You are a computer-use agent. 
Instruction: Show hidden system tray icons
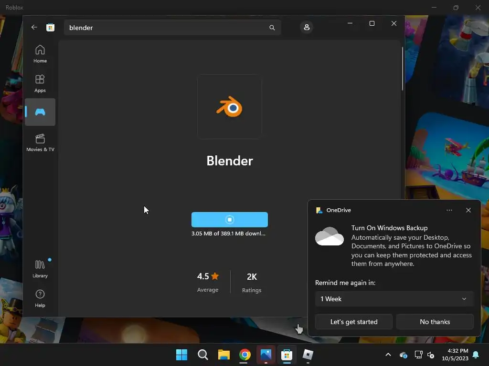coord(388,355)
